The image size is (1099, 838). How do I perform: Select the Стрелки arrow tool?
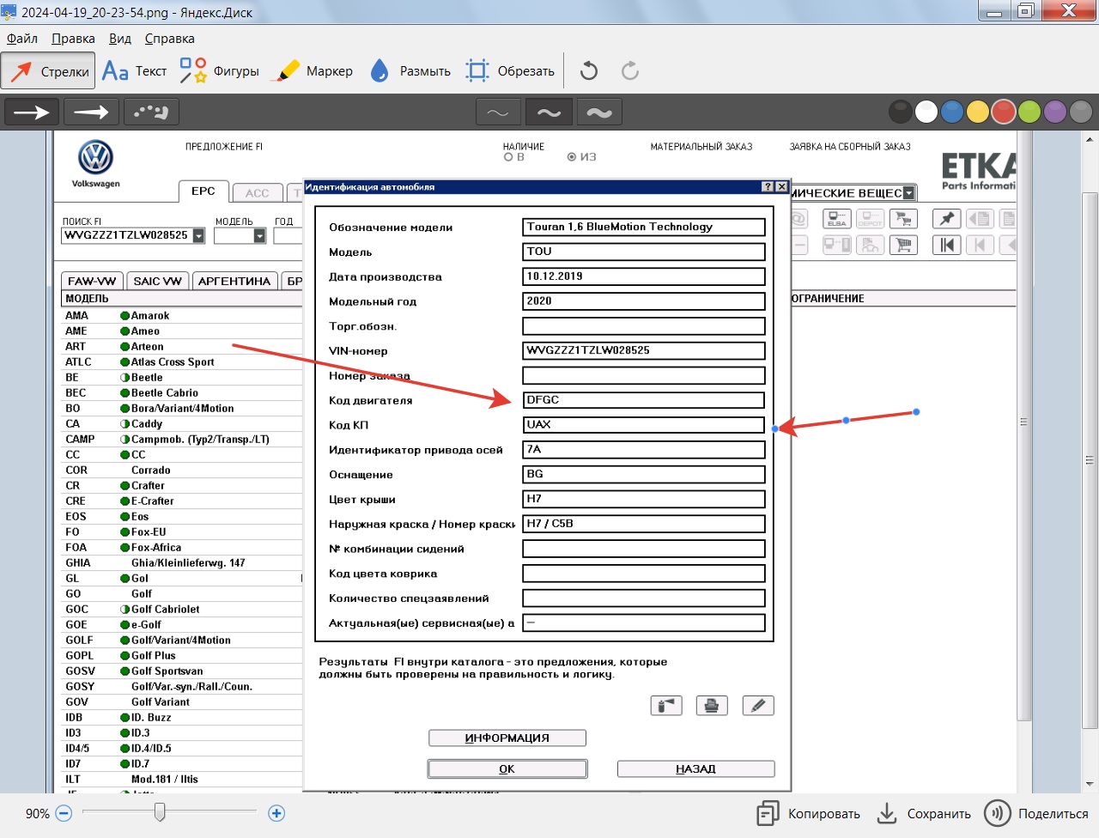tap(48, 71)
